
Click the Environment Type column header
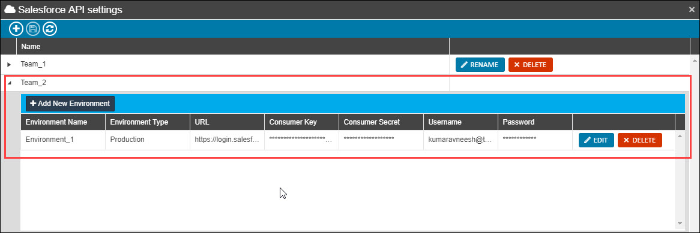pyautogui.click(x=148, y=122)
